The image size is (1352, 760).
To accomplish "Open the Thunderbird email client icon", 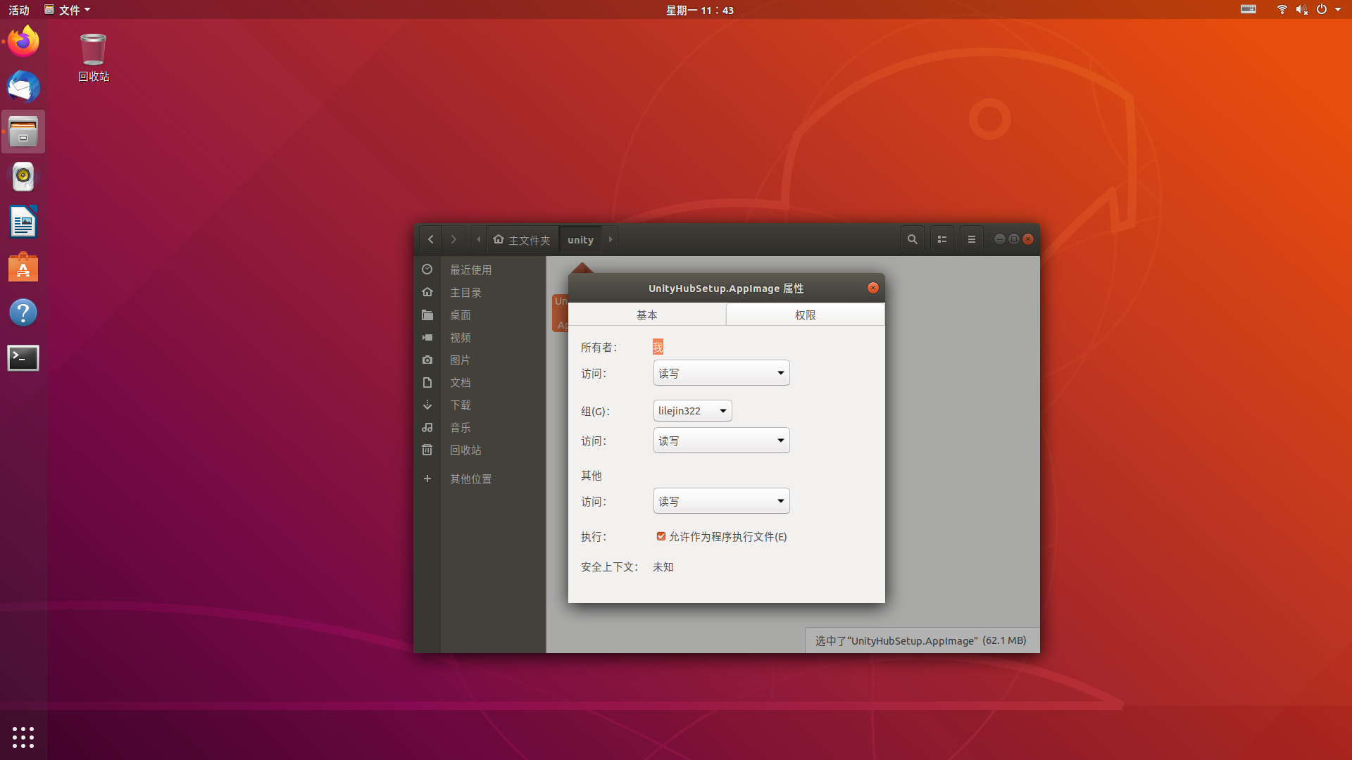I will (23, 87).
